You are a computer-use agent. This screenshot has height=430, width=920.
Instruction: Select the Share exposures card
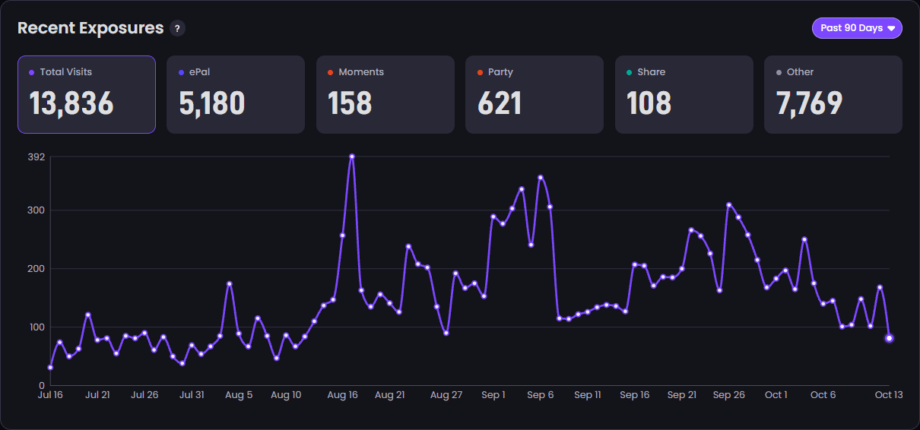coord(684,94)
